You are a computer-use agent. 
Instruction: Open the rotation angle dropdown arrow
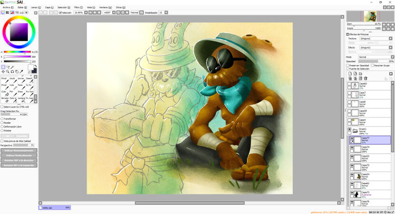pos(114,12)
